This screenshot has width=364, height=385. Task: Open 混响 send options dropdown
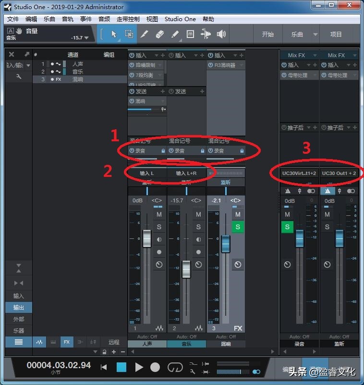pyautogui.click(x=163, y=101)
